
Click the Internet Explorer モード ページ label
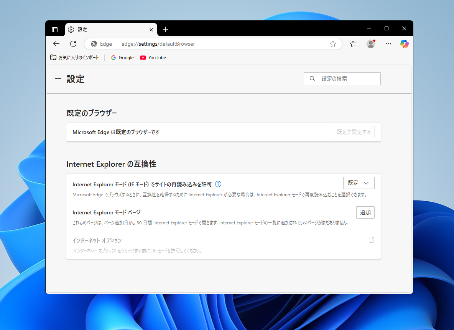106,212
